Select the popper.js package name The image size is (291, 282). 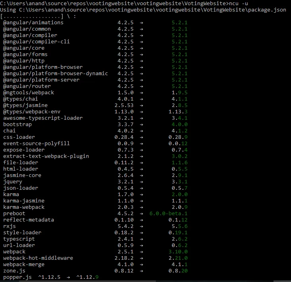click(x=17, y=277)
